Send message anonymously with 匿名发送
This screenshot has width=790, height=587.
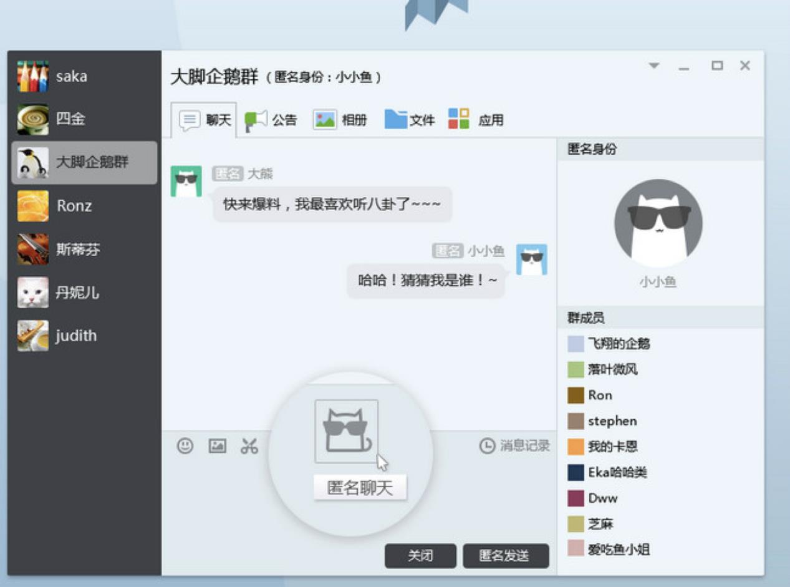[x=506, y=556]
